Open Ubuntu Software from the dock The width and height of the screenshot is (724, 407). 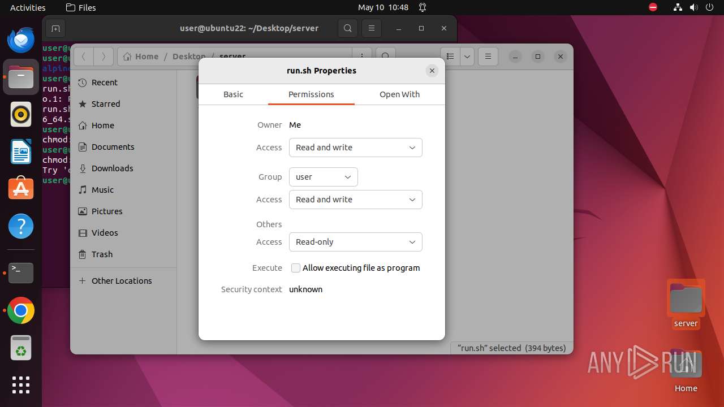(x=21, y=189)
